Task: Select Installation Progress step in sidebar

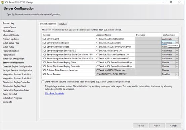Action: click(12, 98)
